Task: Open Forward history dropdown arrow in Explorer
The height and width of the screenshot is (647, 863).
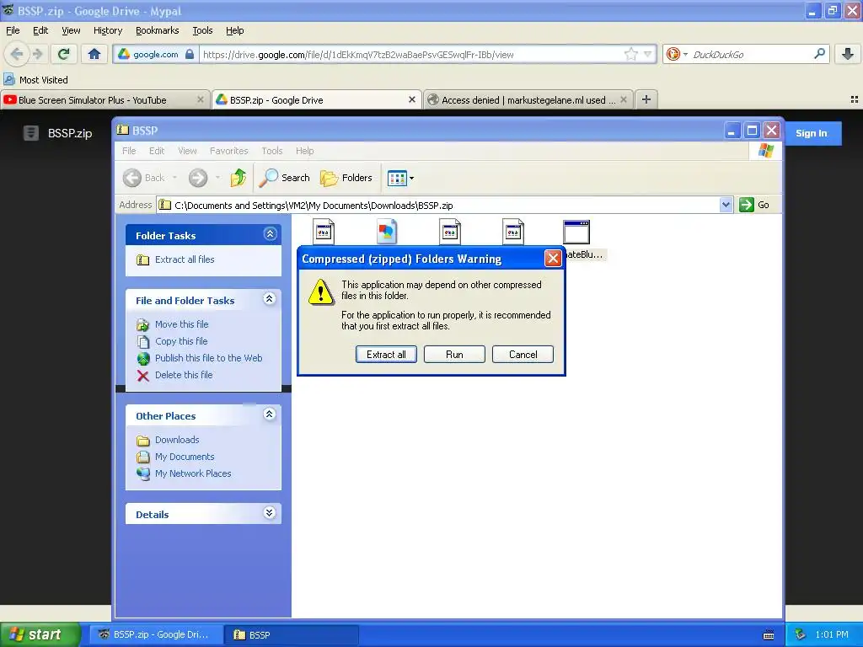Action: click(x=217, y=178)
